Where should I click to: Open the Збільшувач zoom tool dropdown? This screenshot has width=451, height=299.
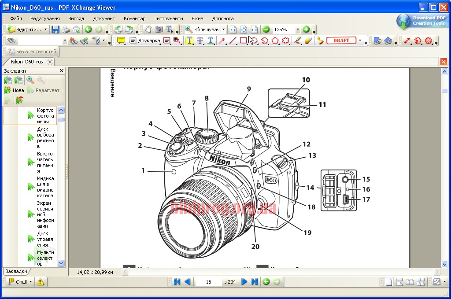pyautogui.click(x=223, y=30)
